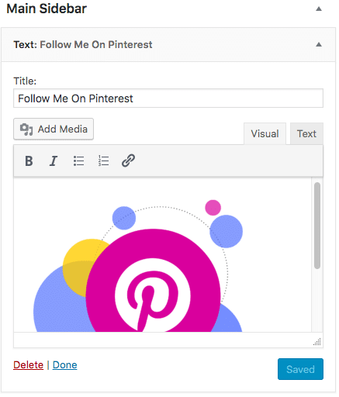This screenshot has height=397, width=339.
Task: Apply italic formatting with the I icon
Action: click(54, 161)
